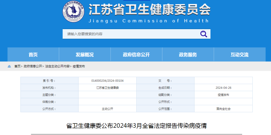Image resolution: width=271 pixels, height=135 pixels.
Task: Select the 互动交流 navigation menu item
Action: point(239,54)
